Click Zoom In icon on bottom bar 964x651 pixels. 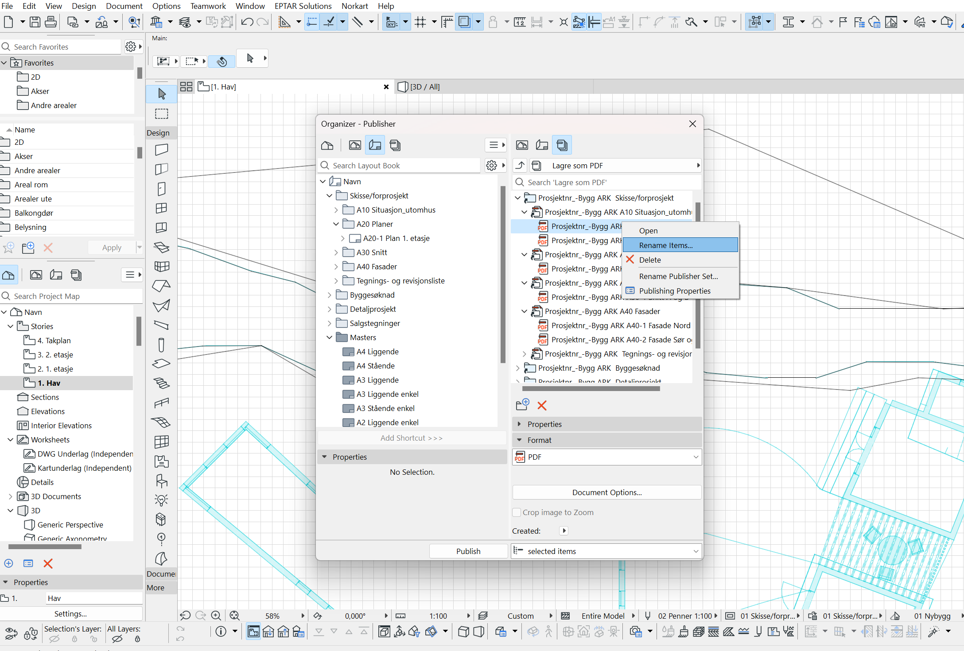(216, 616)
